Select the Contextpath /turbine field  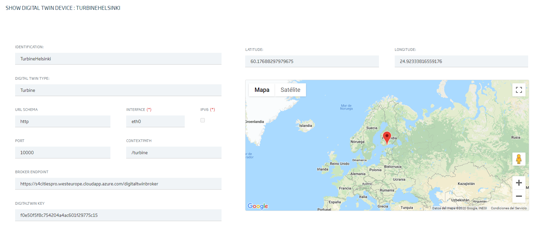pos(174,153)
